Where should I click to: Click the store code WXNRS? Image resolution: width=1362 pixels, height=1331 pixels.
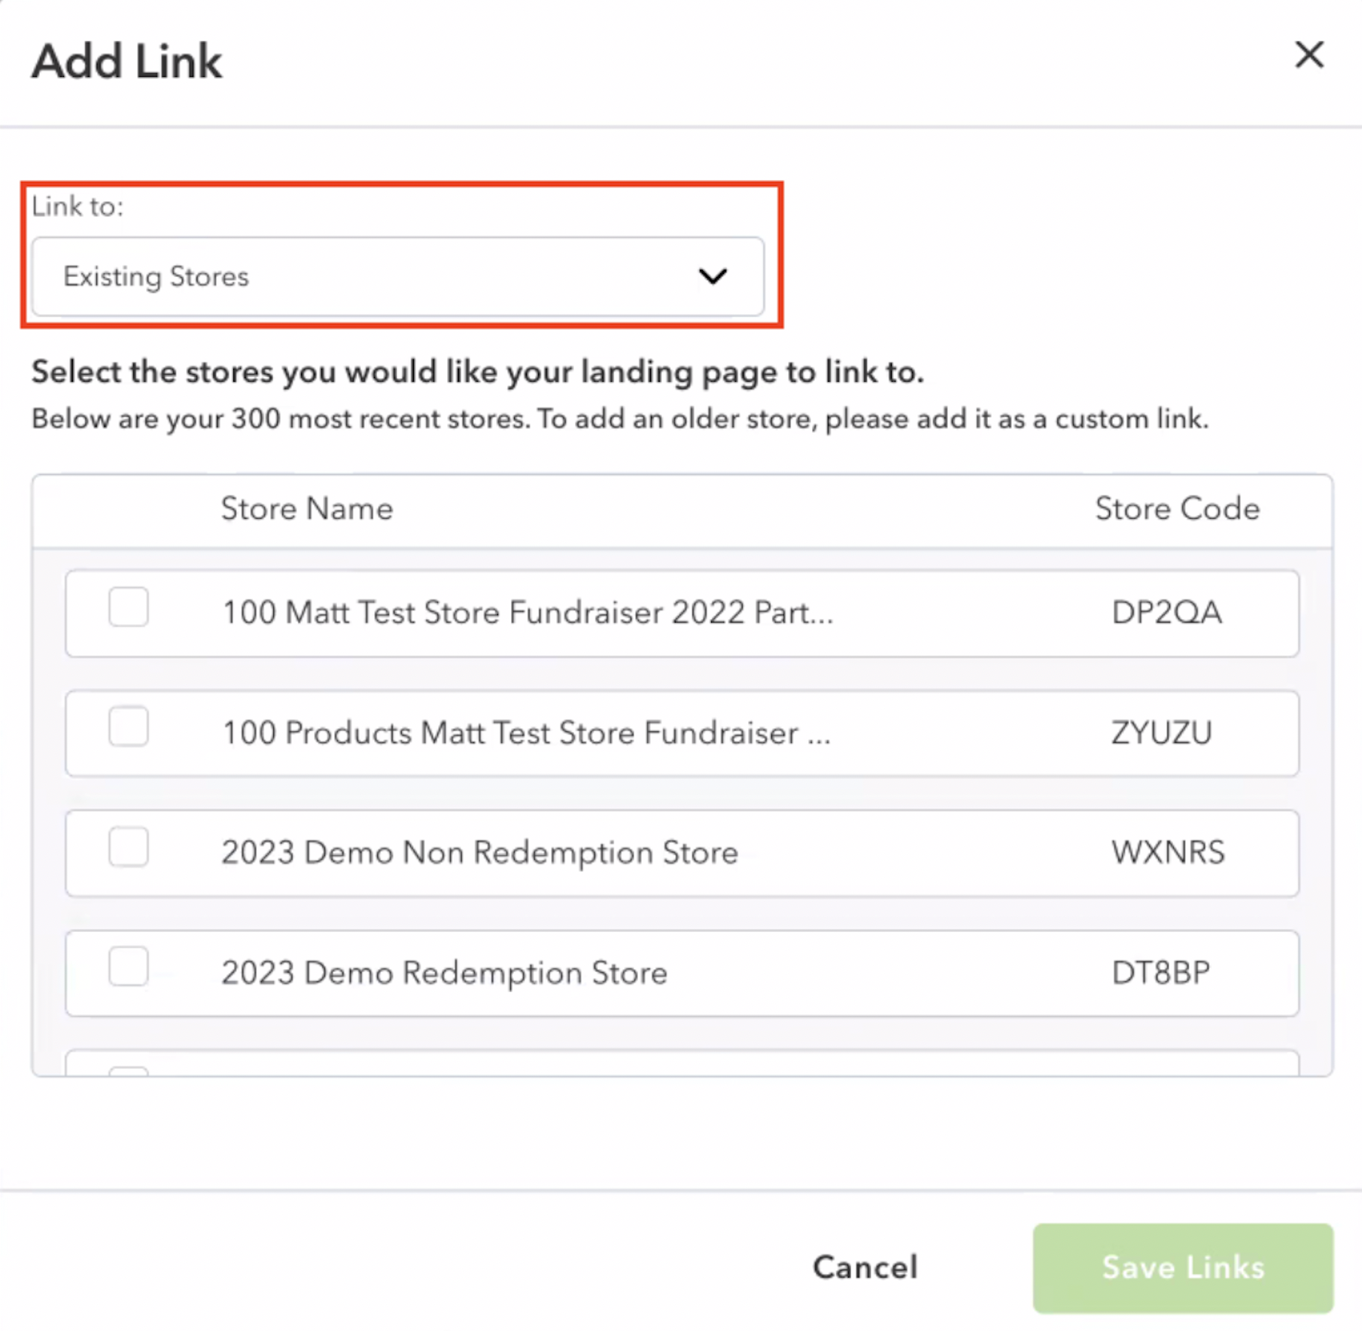(1168, 853)
